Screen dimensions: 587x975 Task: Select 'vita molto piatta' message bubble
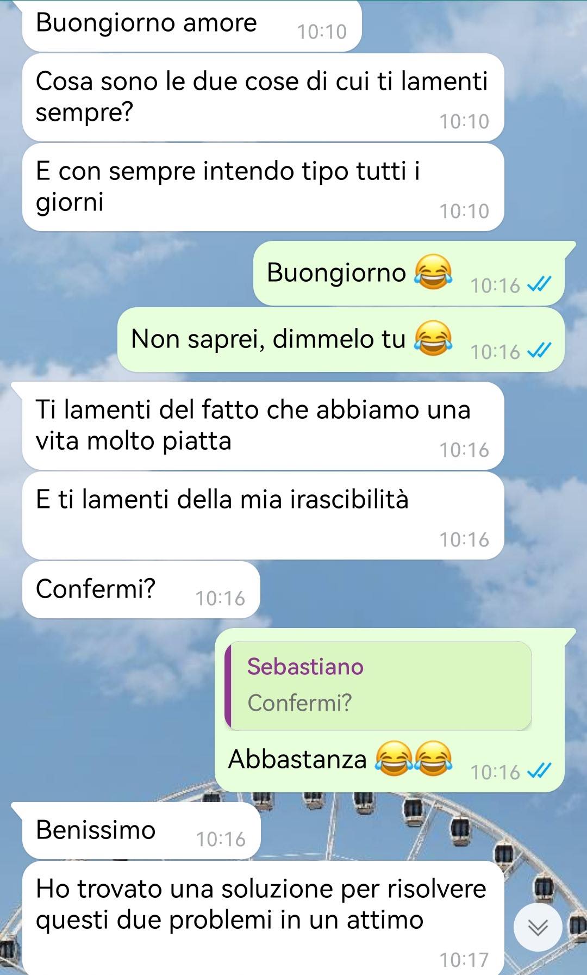[263, 426]
